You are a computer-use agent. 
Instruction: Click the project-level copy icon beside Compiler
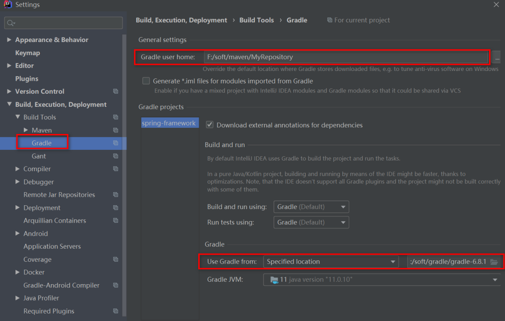click(x=115, y=169)
